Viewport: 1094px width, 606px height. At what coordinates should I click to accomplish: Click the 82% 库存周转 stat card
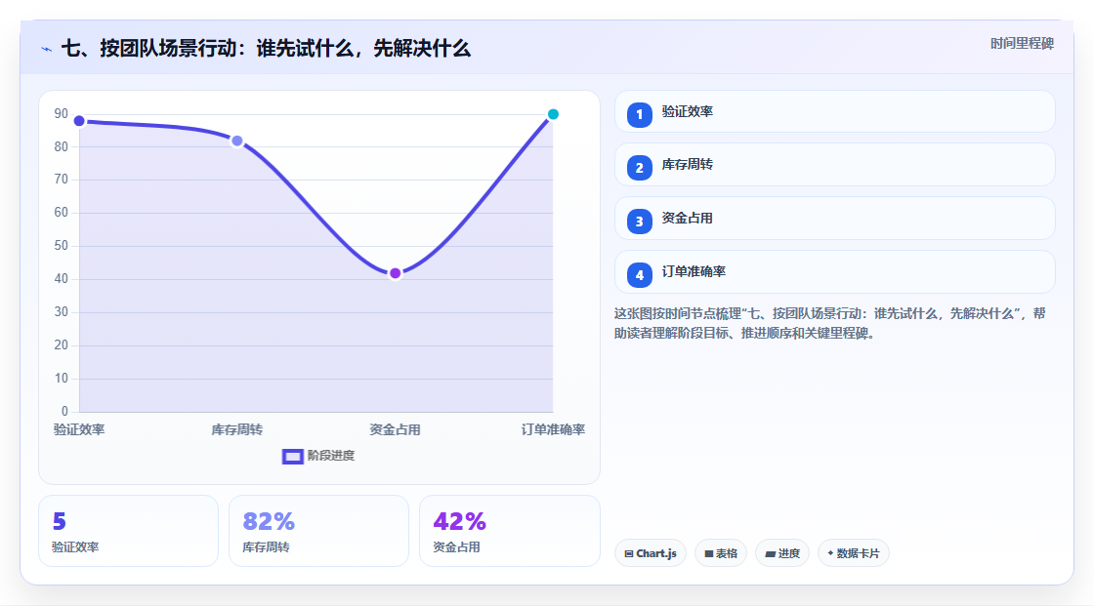pyautogui.click(x=318, y=532)
